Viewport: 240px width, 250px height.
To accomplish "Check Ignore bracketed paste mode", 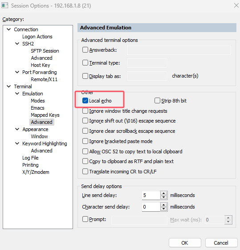I will coord(85,141).
